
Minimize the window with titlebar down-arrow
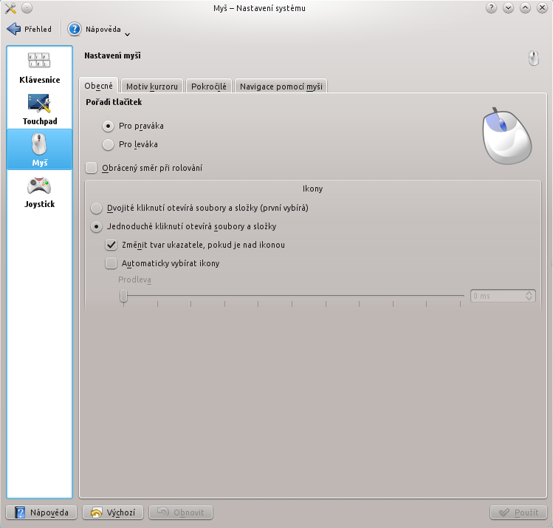pos(508,8)
